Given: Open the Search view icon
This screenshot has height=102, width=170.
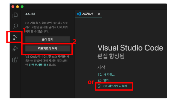Looking at the screenshot, I should (15, 26).
